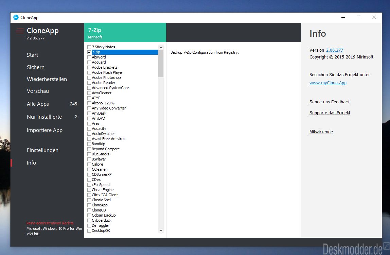Tick the Adobe Photoshop checkbox
This screenshot has width=390, height=255.
pyautogui.click(x=89, y=78)
